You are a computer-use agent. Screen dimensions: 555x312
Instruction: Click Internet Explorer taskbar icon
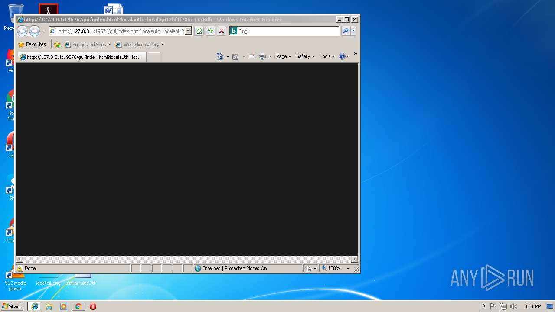click(x=35, y=306)
